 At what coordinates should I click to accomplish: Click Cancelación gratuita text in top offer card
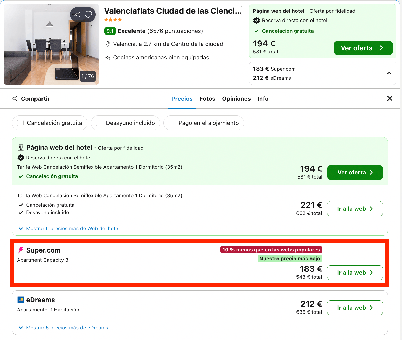click(288, 31)
